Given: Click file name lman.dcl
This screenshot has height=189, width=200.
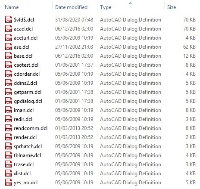Looking at the screenshot, I should tap(24, 110).
